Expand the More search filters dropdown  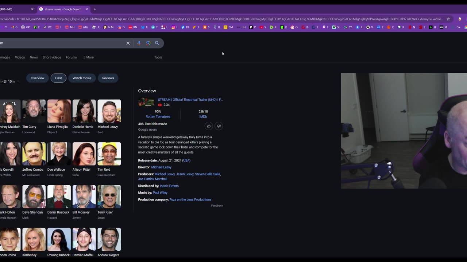[x=88, y=57]
